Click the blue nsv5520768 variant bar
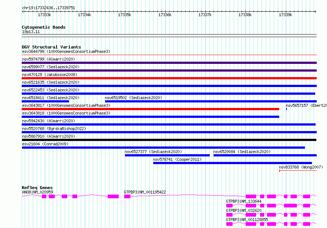 tap(169, 132)
